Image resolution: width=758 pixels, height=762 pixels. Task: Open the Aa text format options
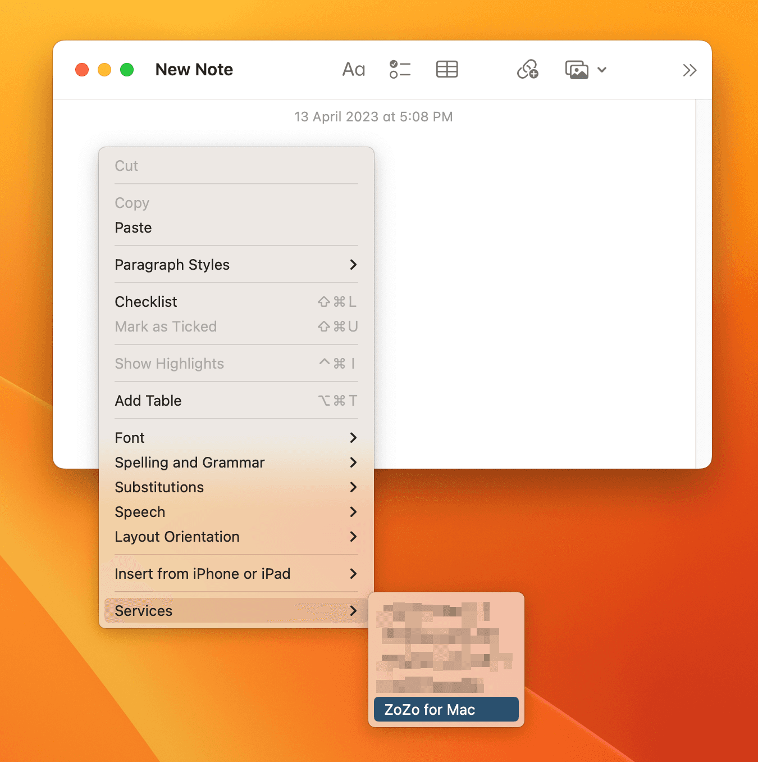(x=354, y=70)
